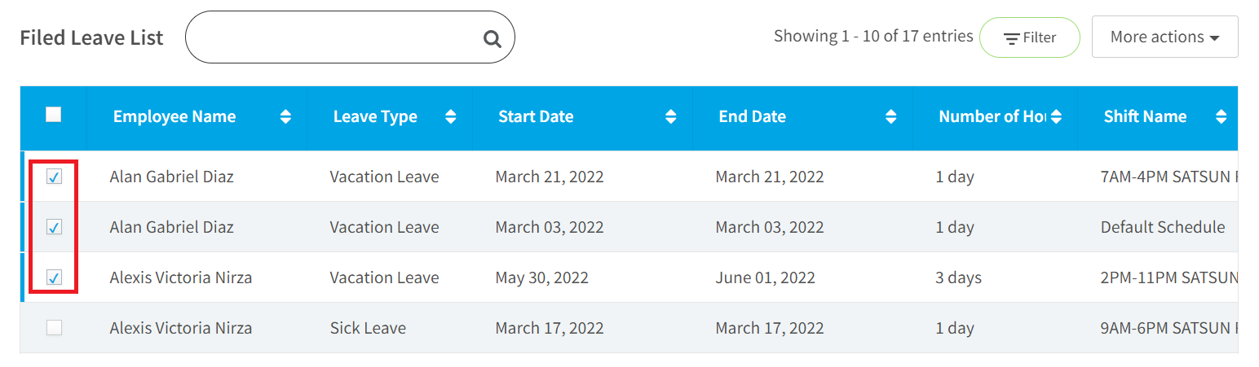Viewport: 1259px width, 367px height.
Task: Check the Alexis Victoria Nirza Sick Leave row
Action: click(54, 328)
